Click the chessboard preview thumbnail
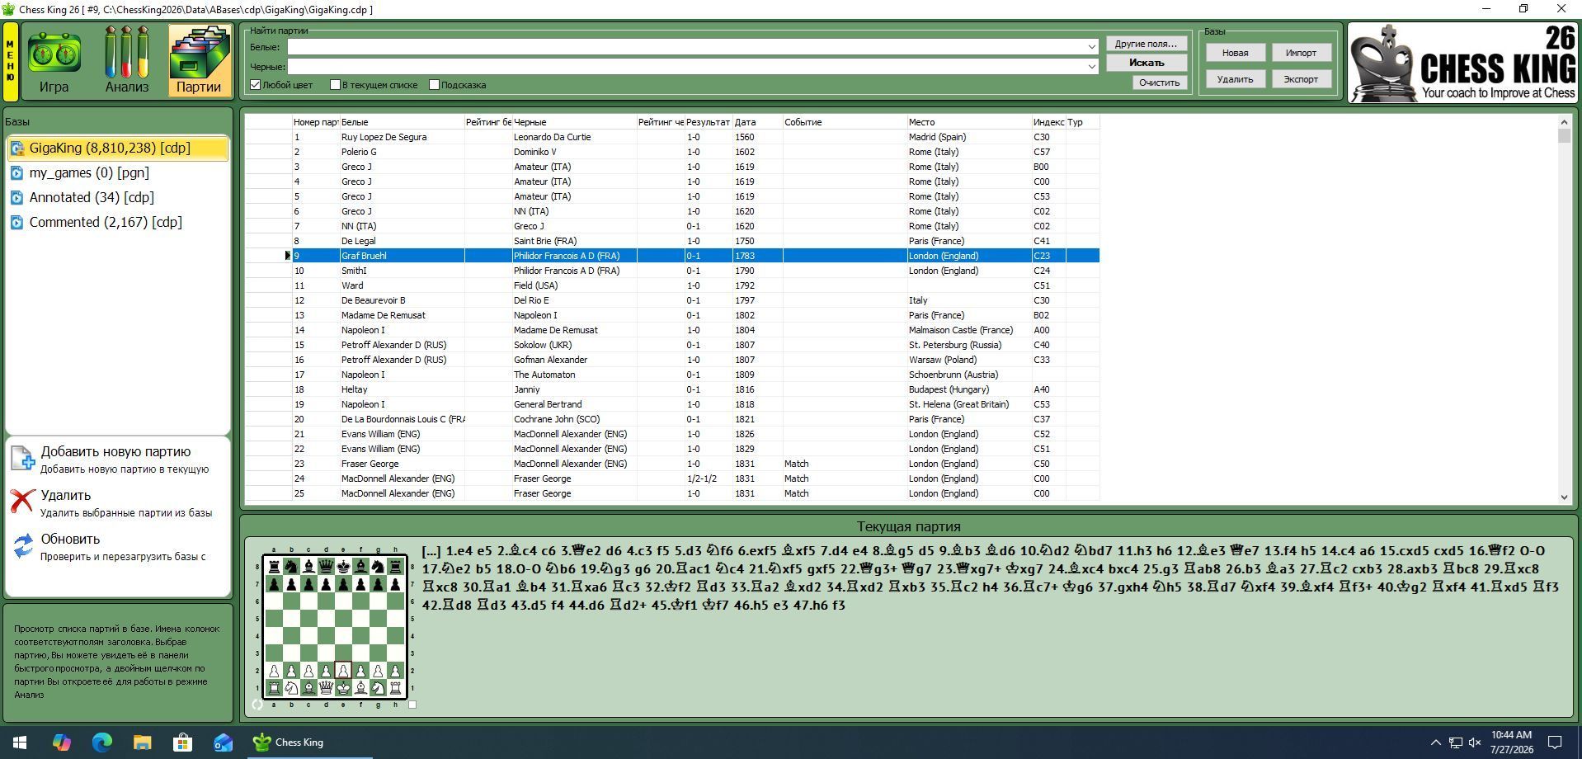Screen dimensions: 1582x759 (x=335, y=627)
